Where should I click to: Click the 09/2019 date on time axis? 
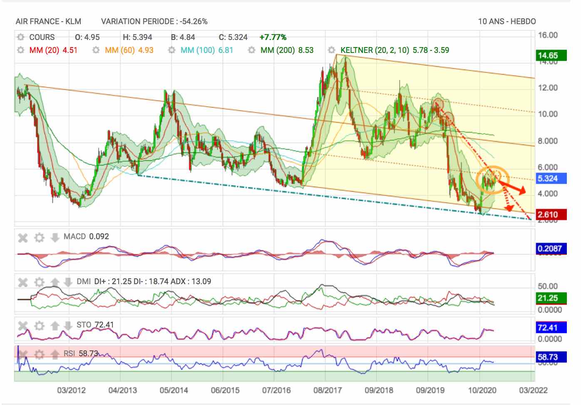[430, 390]
